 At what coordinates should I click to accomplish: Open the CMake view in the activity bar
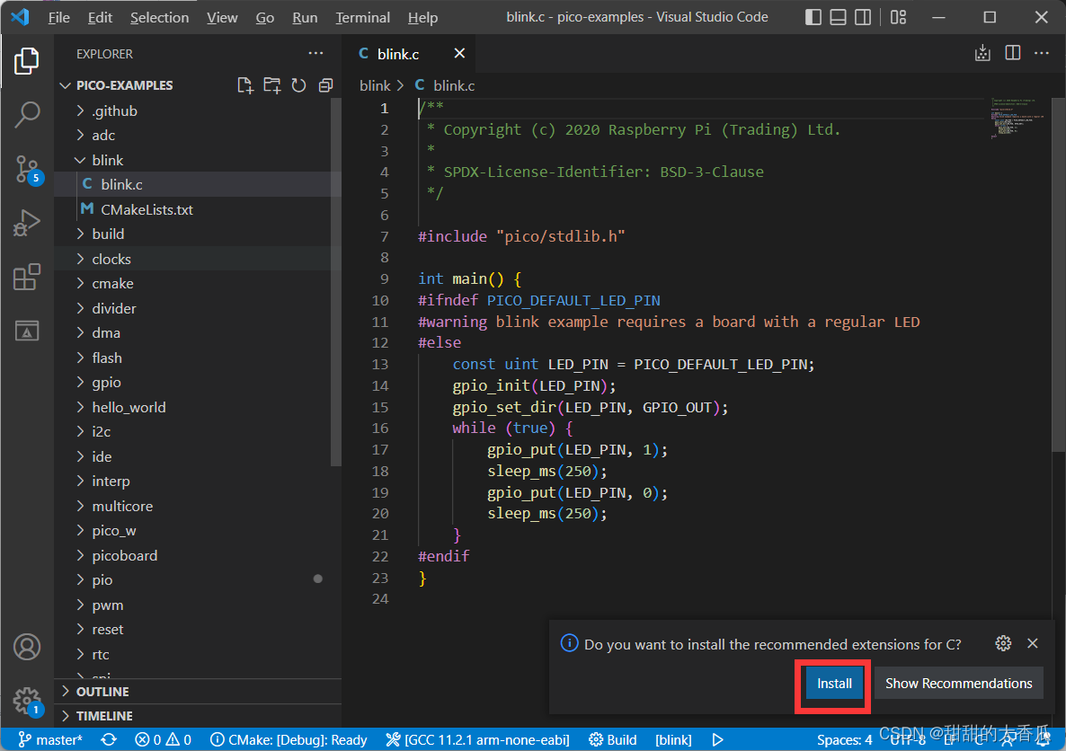(26, 331)
